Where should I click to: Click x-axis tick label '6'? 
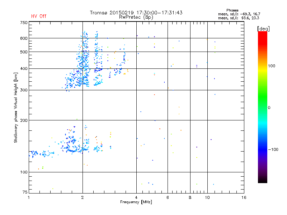pyautogui.click(x=168, y=197)
